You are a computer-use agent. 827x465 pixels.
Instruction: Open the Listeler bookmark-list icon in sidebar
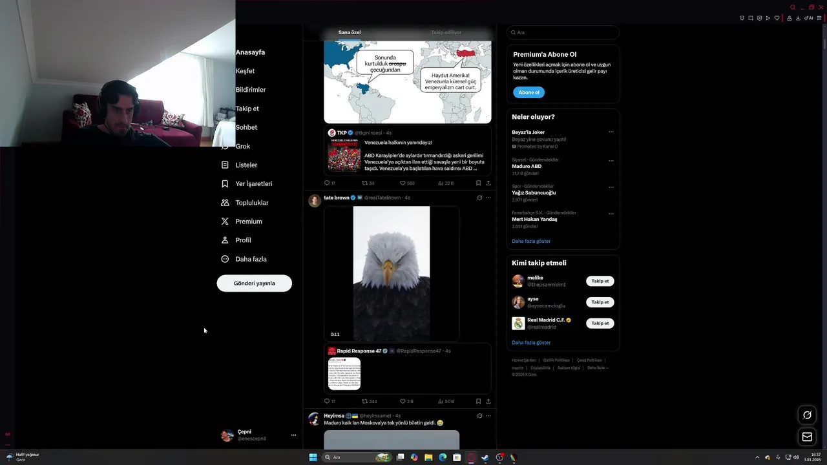coord(225,165)
